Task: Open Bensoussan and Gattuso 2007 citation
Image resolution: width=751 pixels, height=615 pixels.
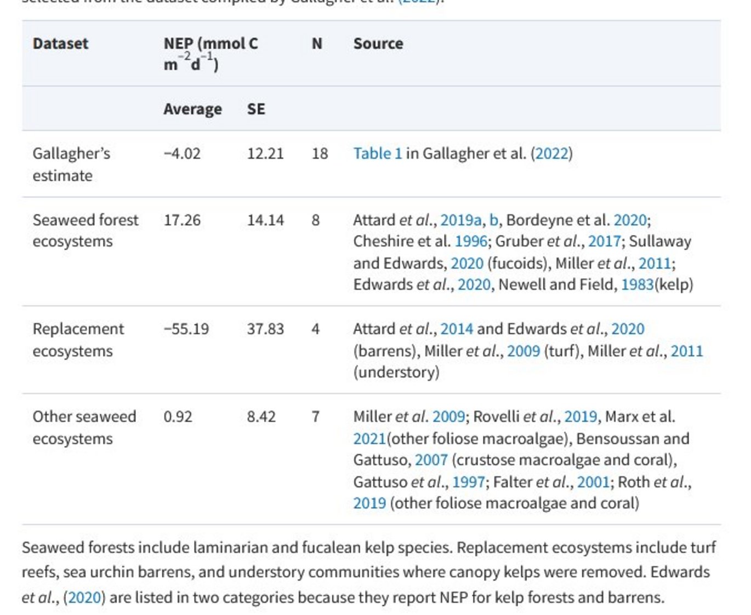Action: coord(431,460)
